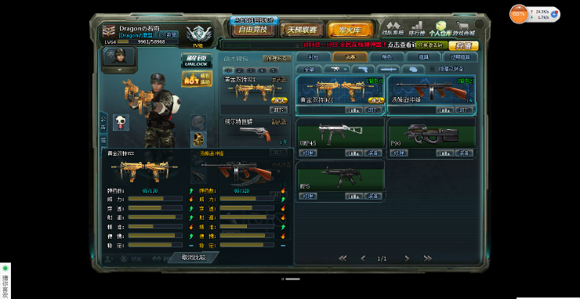
Task: Click the 充值 recharge button
Action: point(463,46)
